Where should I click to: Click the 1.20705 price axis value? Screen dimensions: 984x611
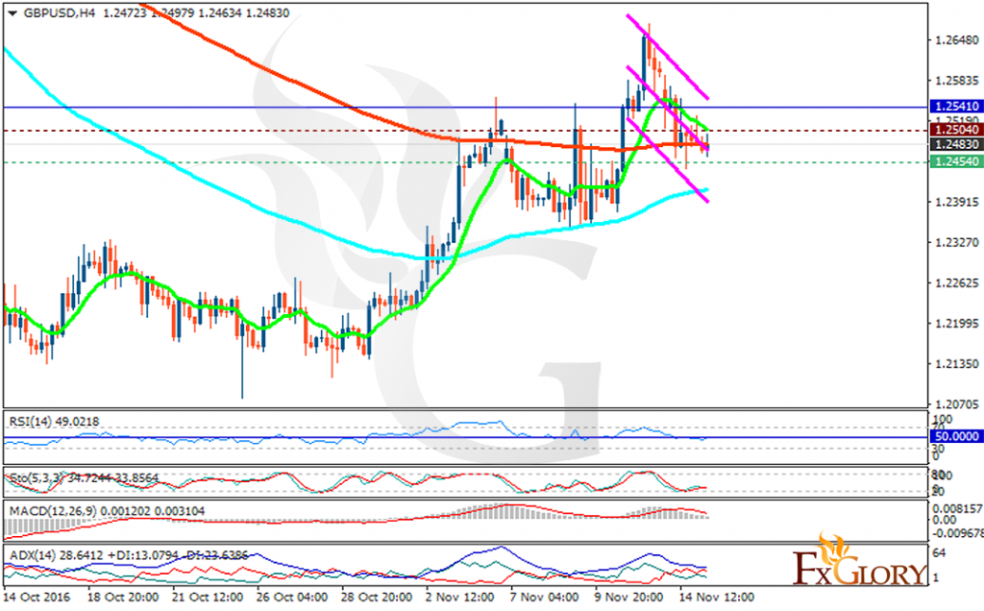point(957,404)
